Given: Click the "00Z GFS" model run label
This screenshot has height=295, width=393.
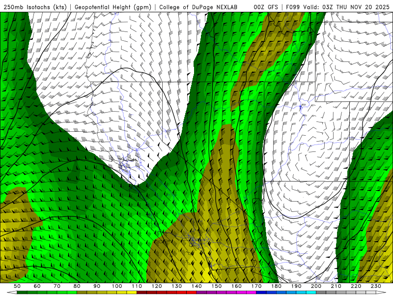Looking at the screenshot, I should click(x=265, y=7).
